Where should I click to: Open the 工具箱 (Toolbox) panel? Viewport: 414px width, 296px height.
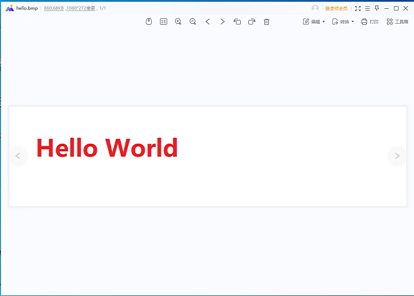(397, 22)
